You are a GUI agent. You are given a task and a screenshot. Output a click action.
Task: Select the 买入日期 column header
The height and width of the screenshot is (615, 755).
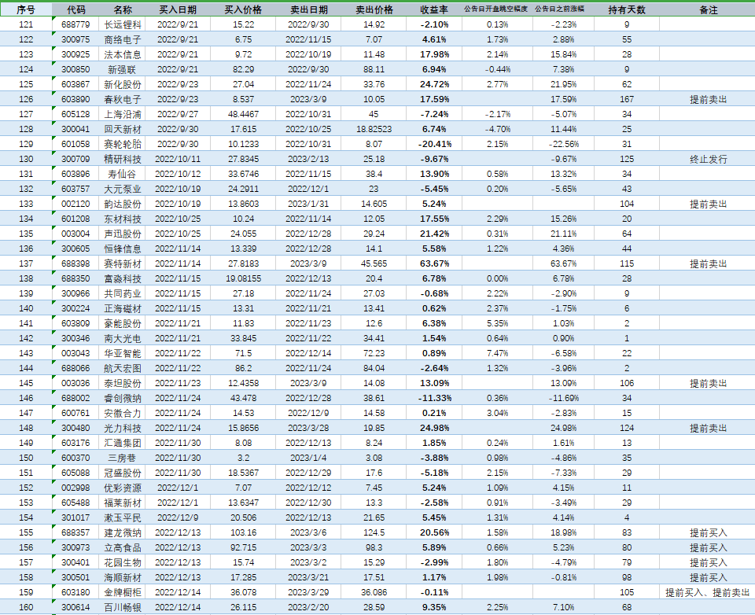click(x=178, y=9)
